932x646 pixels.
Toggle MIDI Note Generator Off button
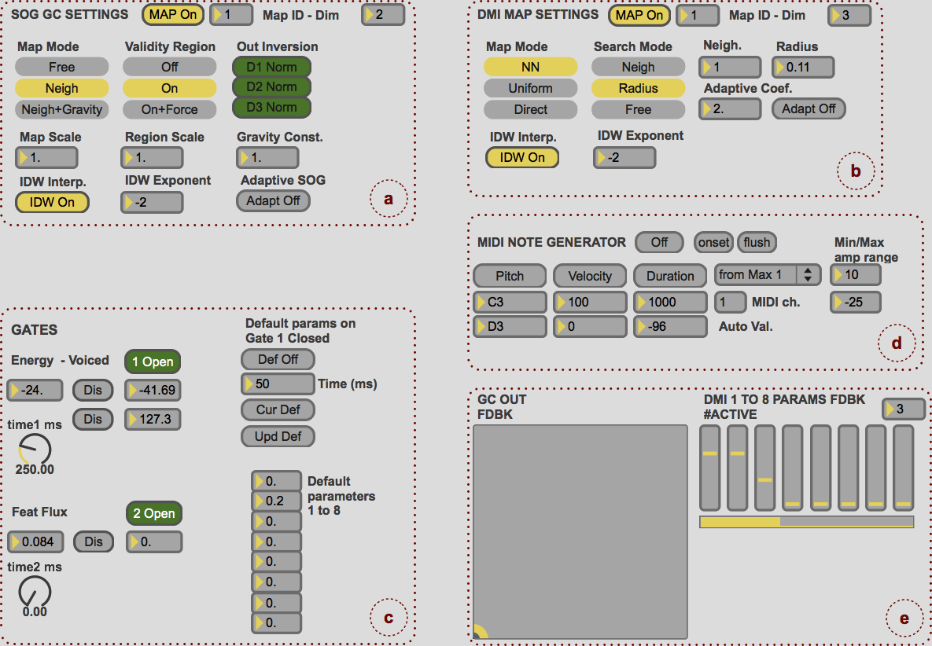pos(659,242)
